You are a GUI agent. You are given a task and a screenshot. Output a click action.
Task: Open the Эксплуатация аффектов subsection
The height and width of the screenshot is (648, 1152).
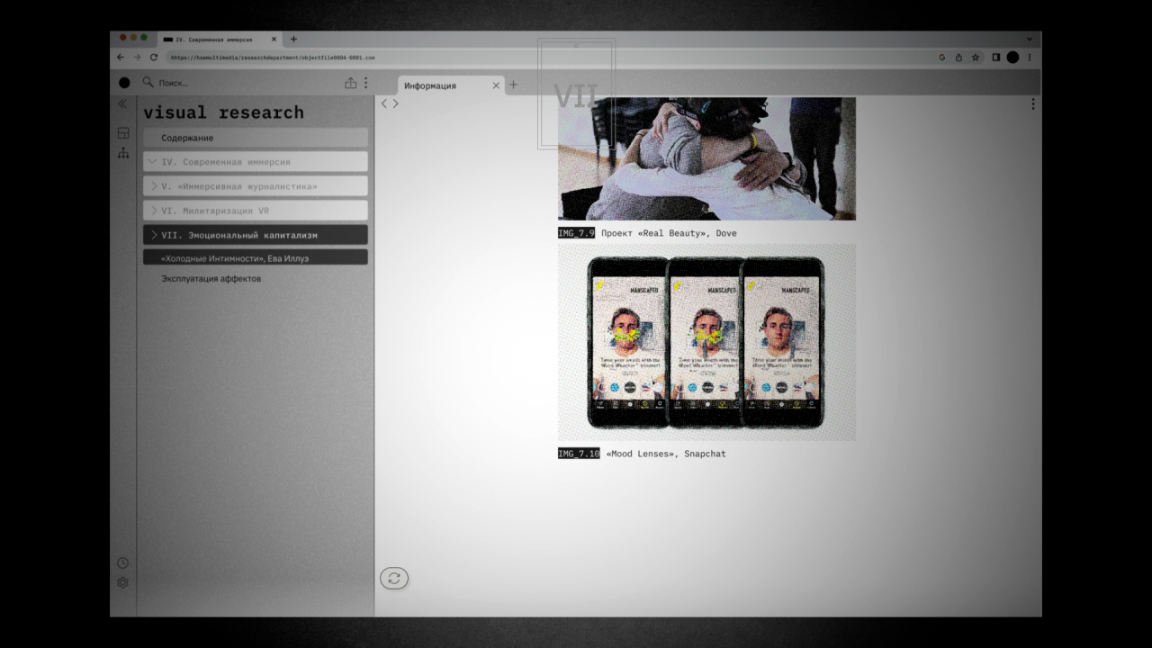[x=211, y=279]
